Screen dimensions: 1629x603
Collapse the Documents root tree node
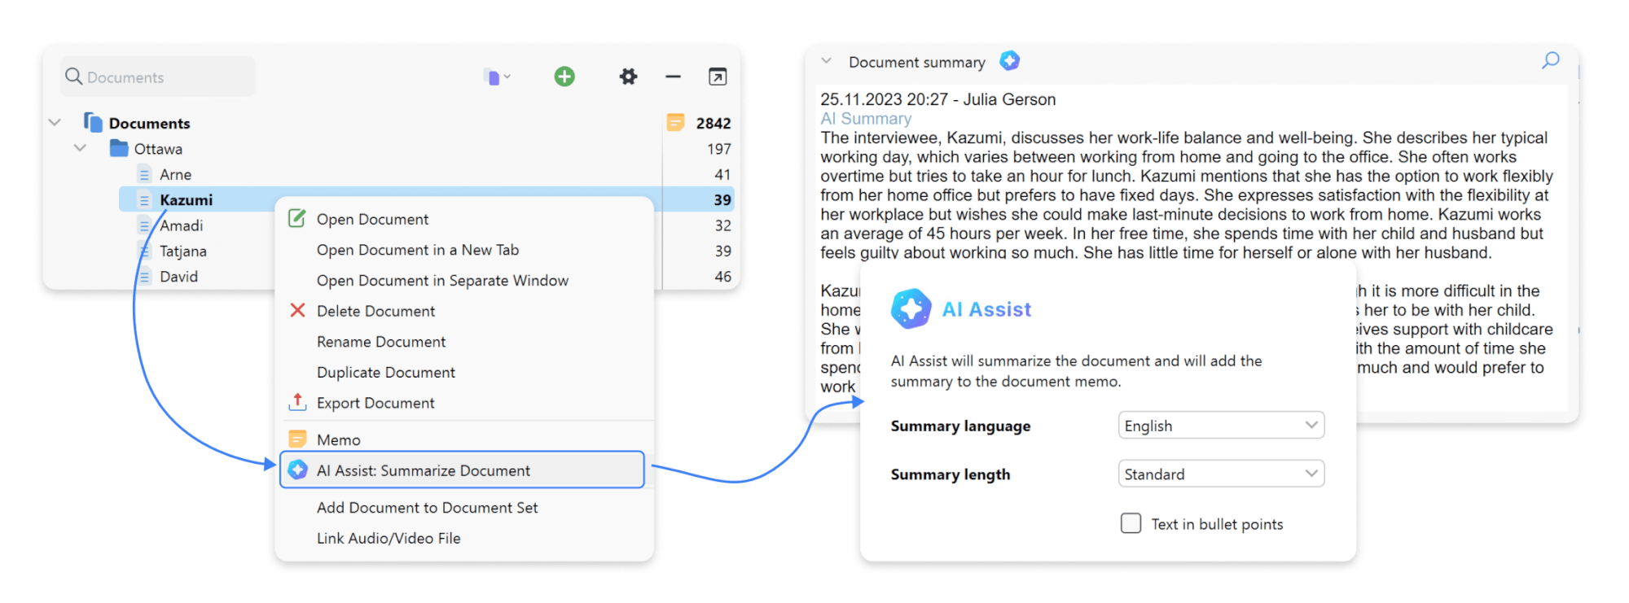coord(55,123)
